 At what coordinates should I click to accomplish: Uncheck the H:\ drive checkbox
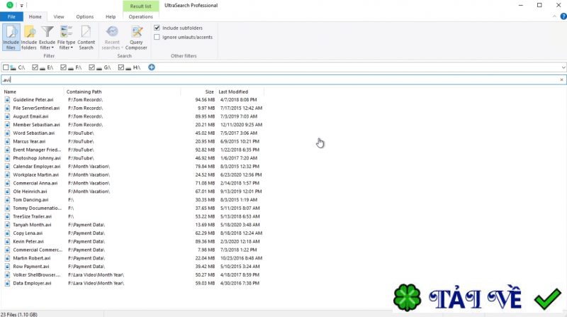click(x=121, y=67)
